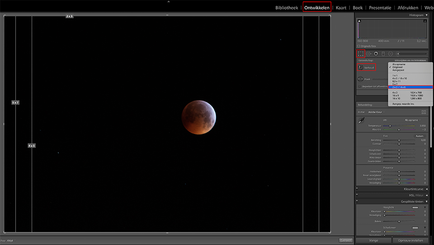434x245 pixels.
Task: Choose 1920 x 1080 preset
Action: pyautogui.click(x=416, y=96)
